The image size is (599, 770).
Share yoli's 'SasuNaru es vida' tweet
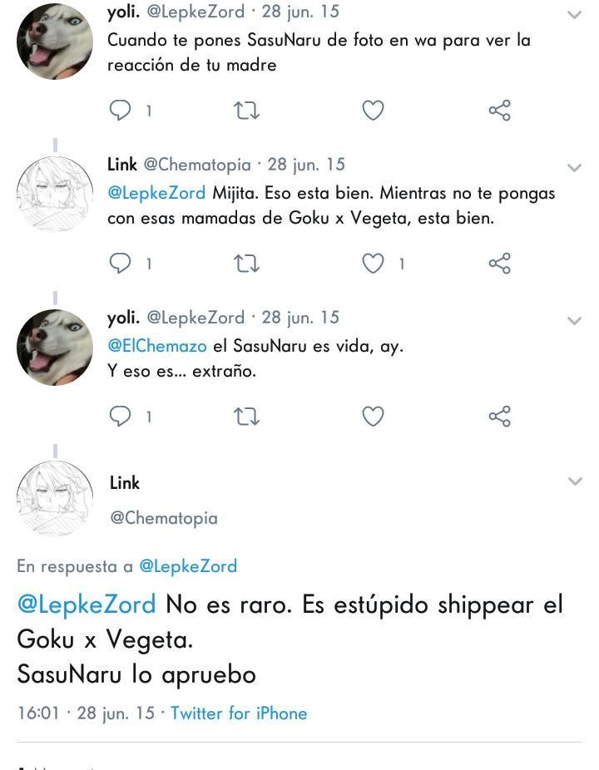500,417
